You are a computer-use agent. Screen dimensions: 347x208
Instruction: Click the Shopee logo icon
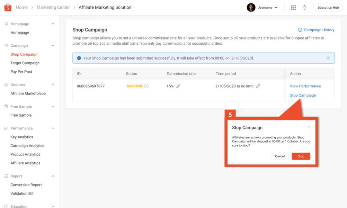8,7
